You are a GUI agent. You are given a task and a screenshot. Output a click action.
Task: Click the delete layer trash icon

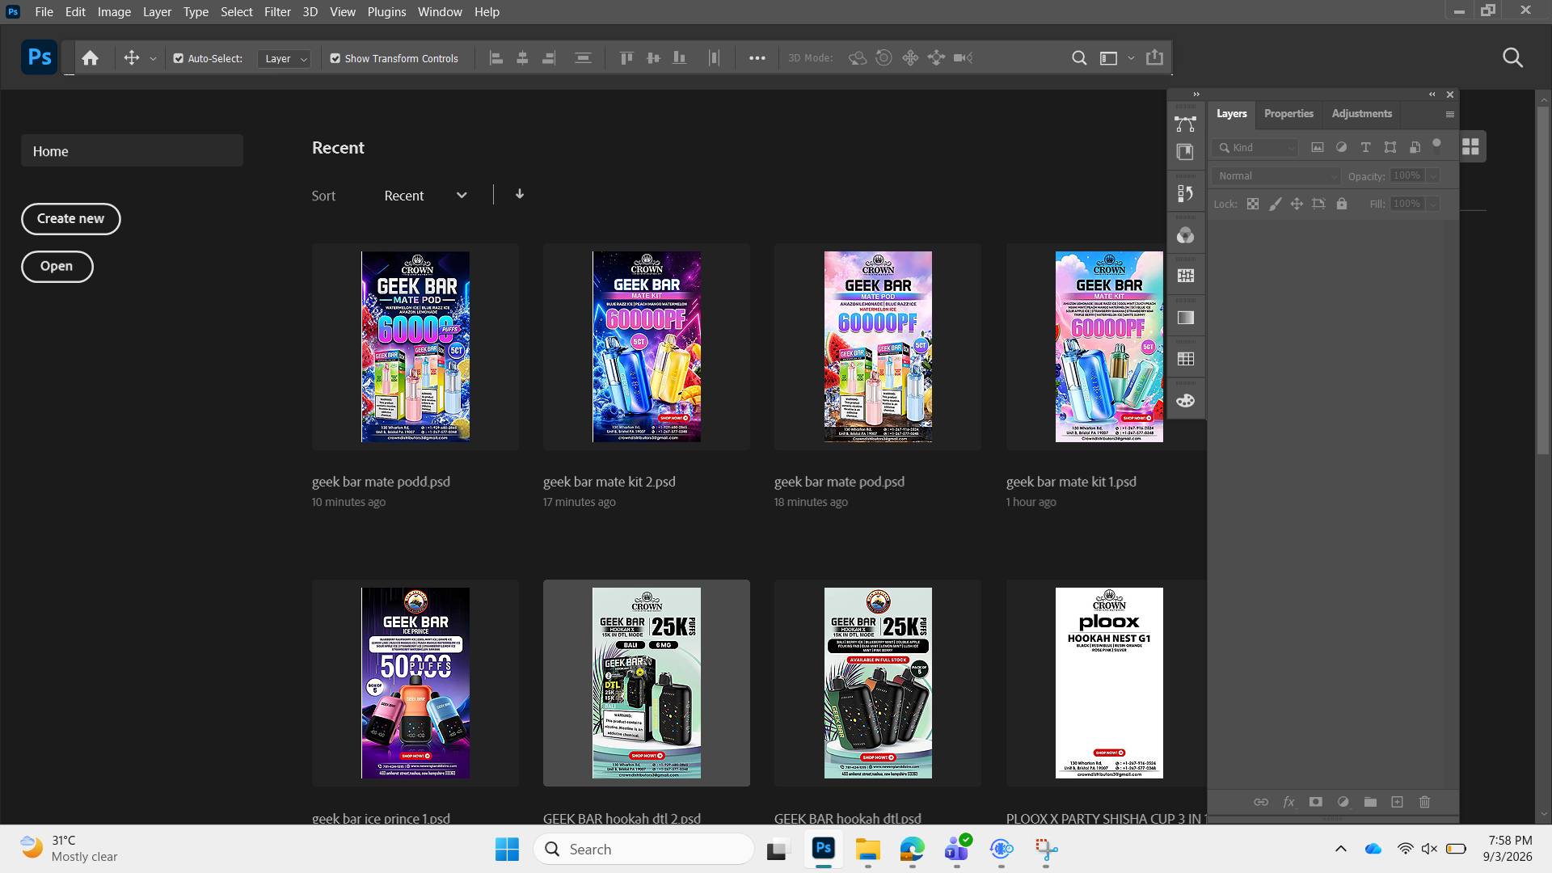(1424, 802)
